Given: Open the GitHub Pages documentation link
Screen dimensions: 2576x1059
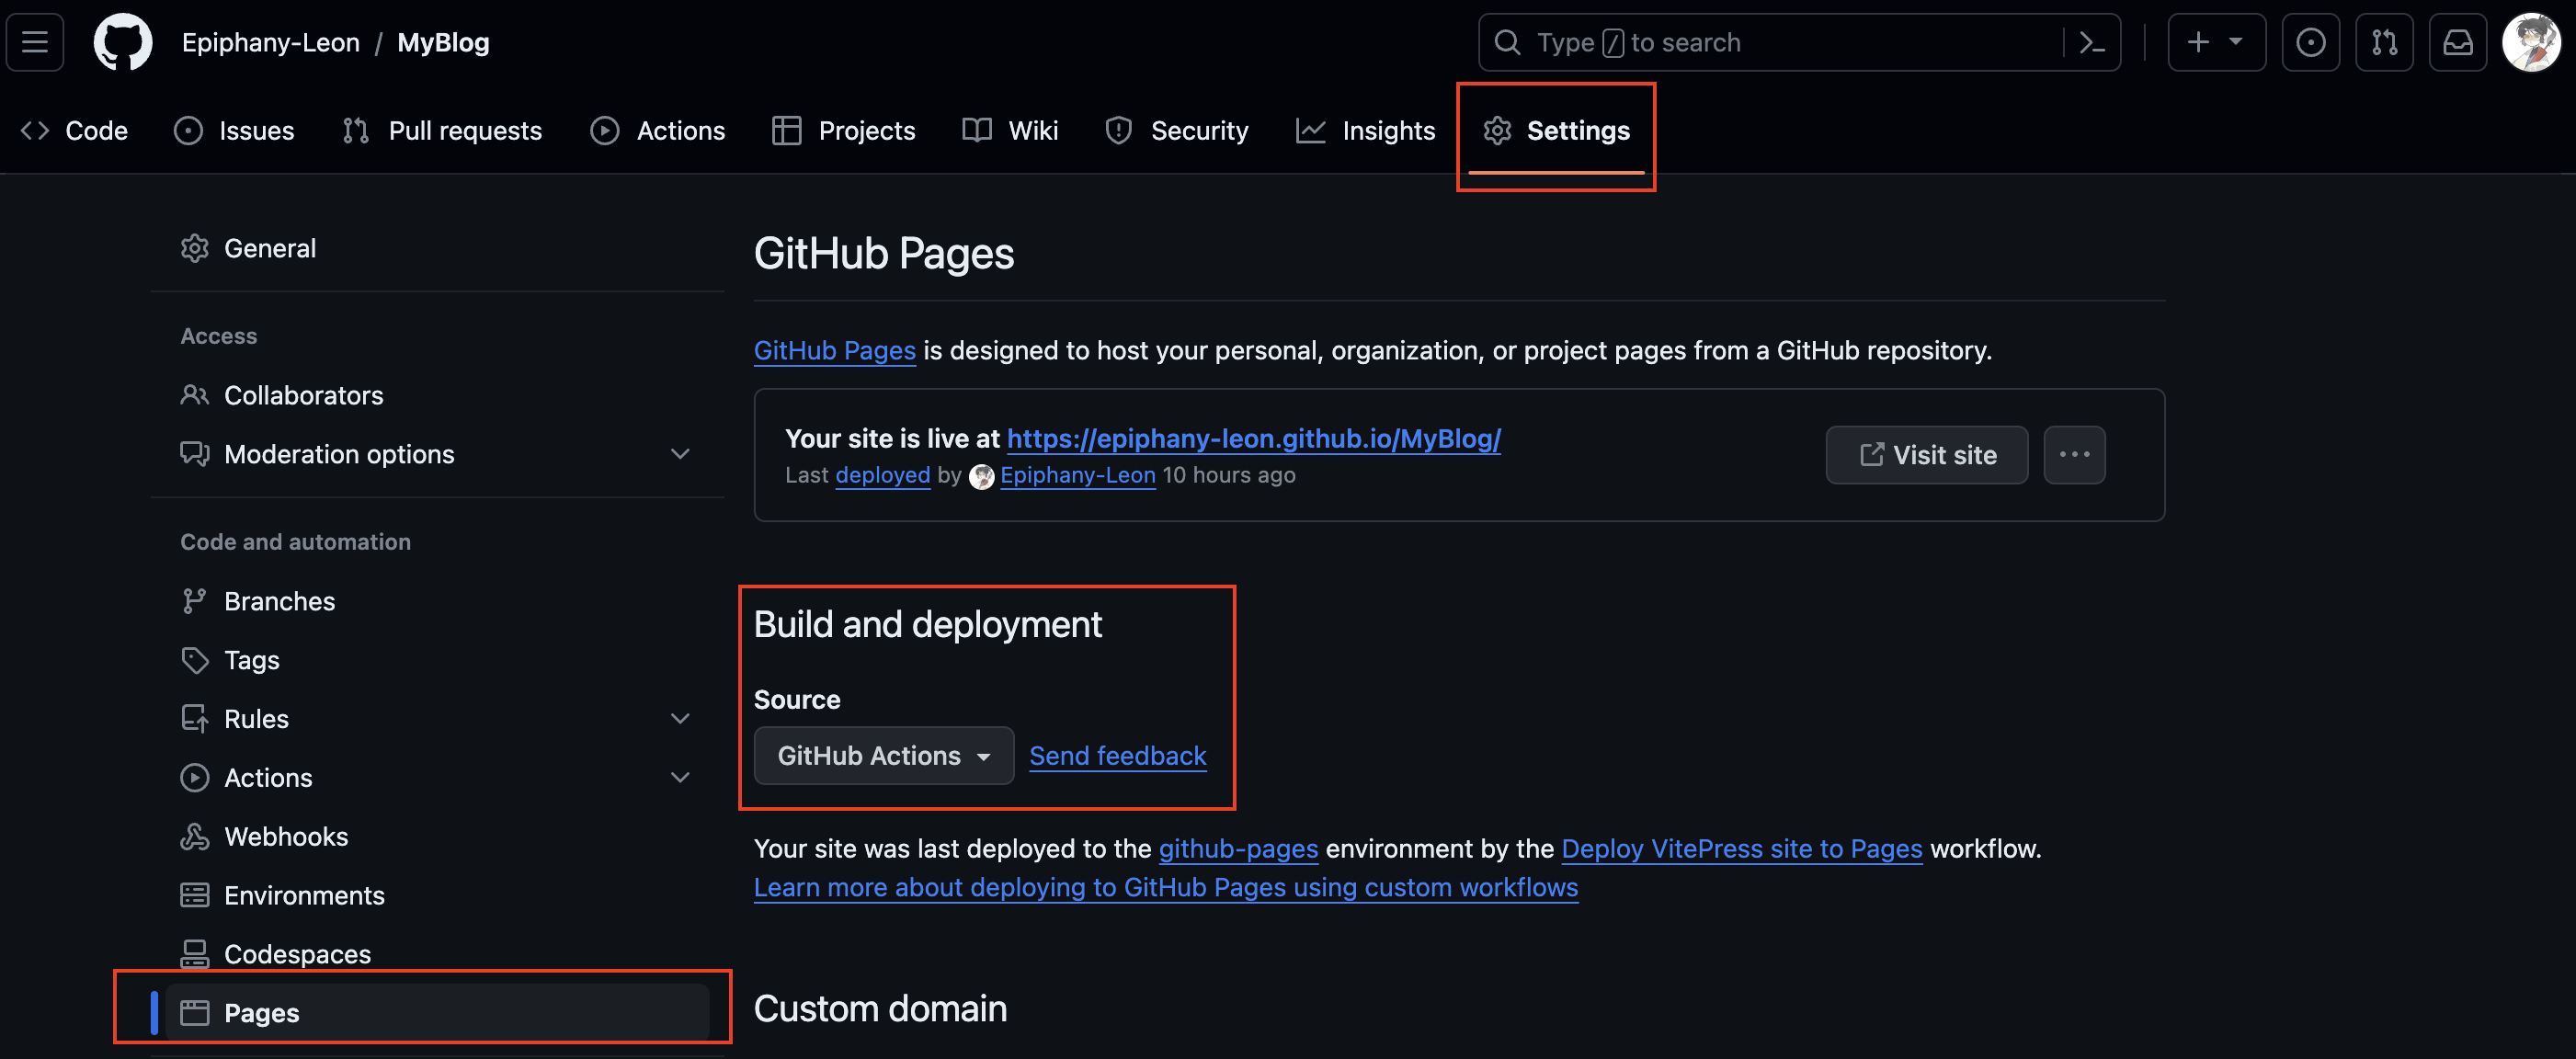Looking at the screenshot, I should [x=834, y=351].
